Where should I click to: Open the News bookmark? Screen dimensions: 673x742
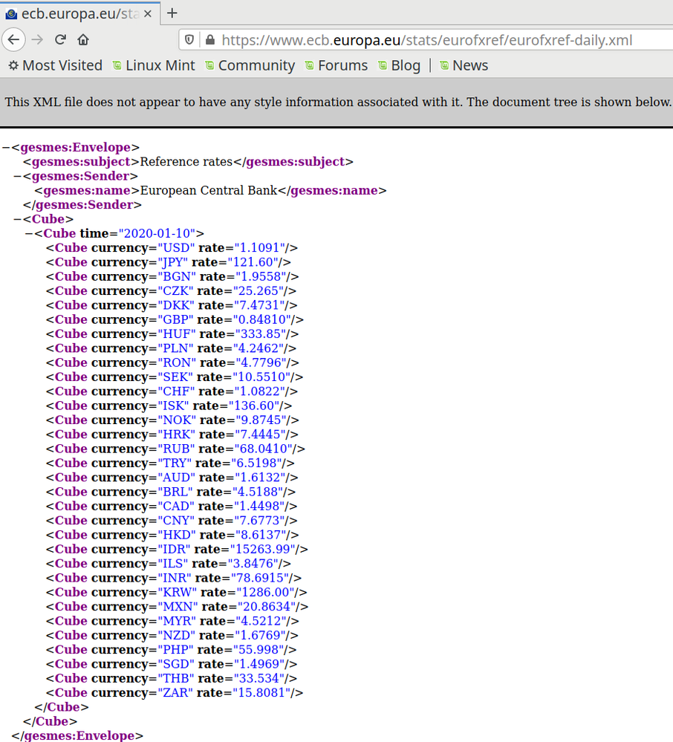pos(464,65)
